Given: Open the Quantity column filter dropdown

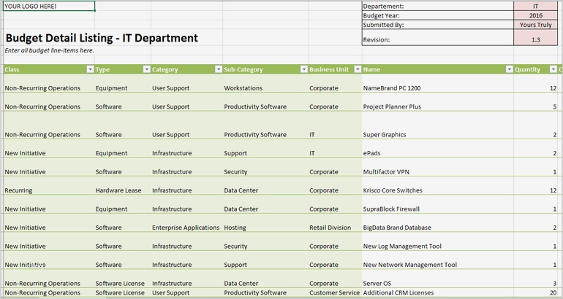Looking at the screenshot, I should pyautogui.click(x=553, y=69).
